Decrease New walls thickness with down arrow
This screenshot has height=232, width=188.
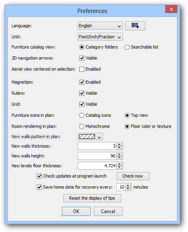point(119,148)
